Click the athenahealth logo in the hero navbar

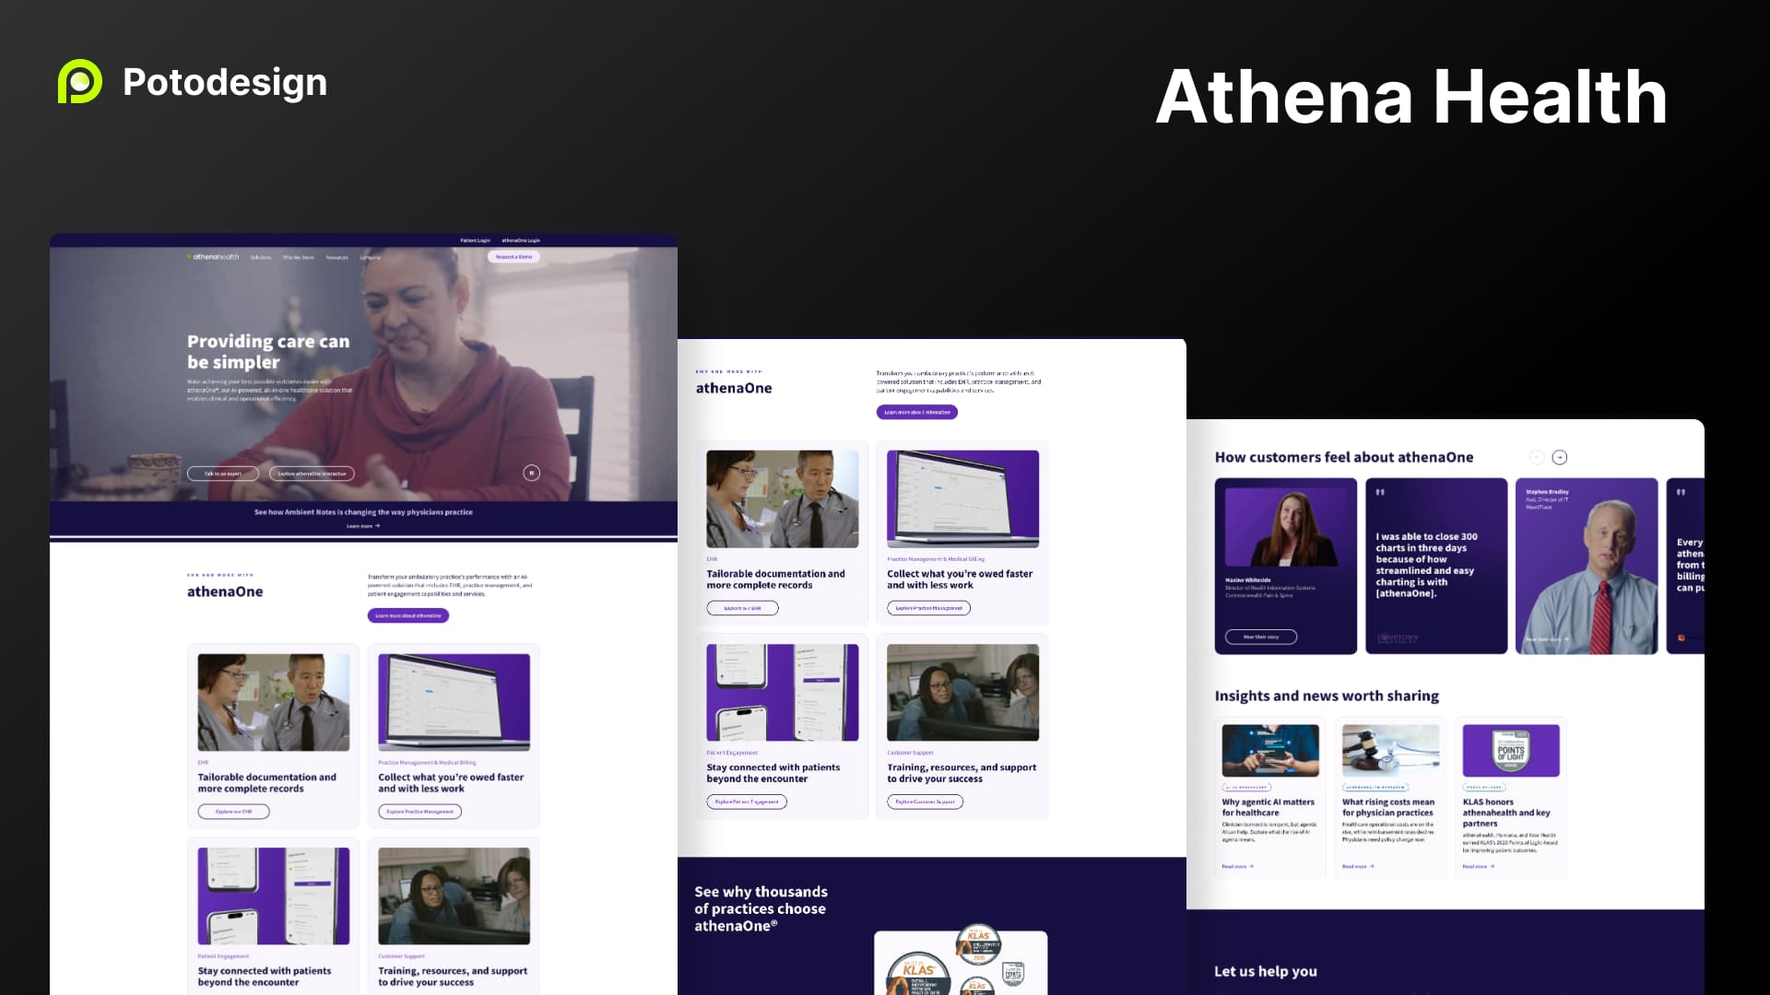(x=213, y=257)
